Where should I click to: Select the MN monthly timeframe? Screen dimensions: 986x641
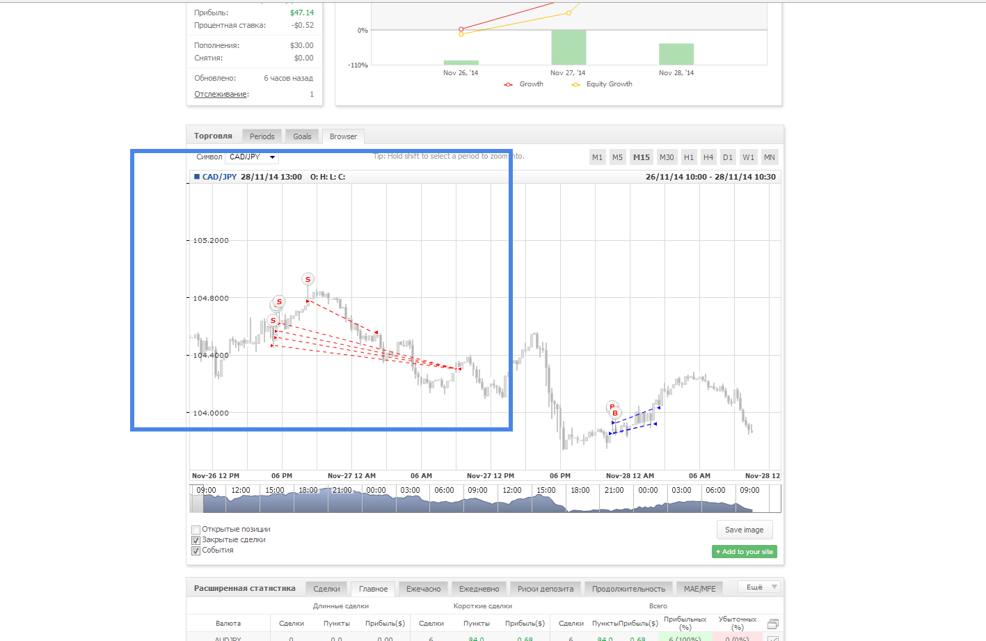[769, 157]
